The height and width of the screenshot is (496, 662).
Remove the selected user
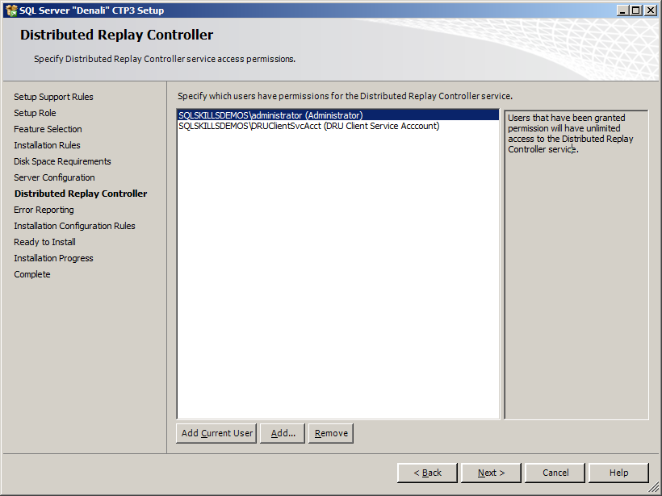pos(331,433)
